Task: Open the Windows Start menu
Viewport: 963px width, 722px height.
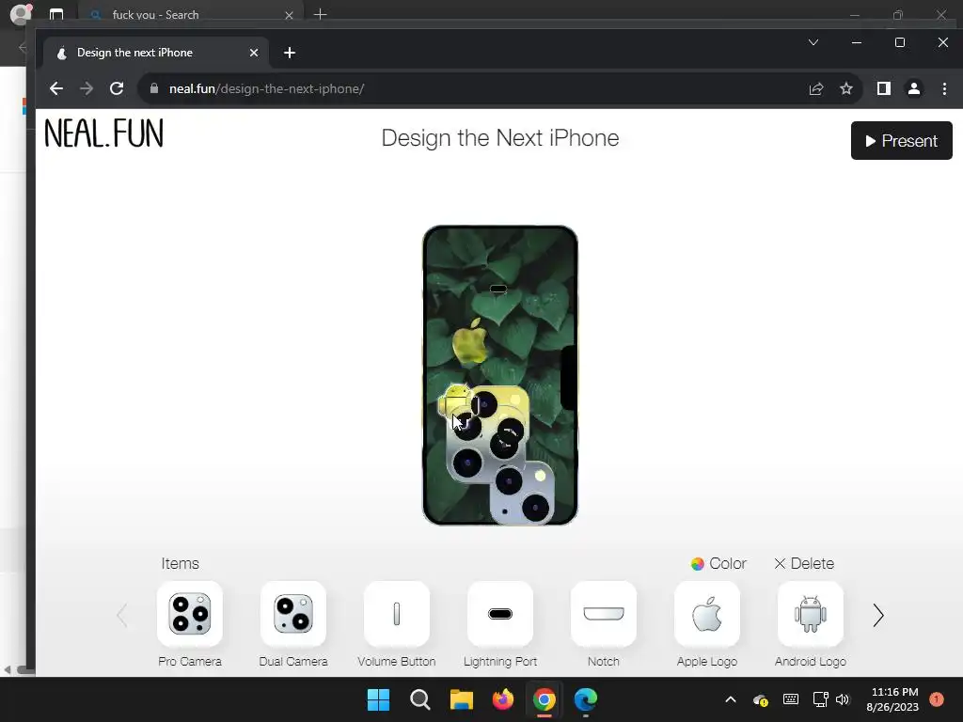Action: (378, 699)
